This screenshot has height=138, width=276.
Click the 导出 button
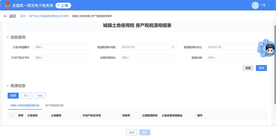[40, 96]
